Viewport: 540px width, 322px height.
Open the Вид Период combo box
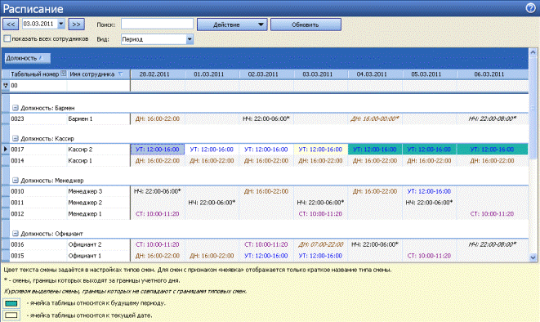coord(157,39)
